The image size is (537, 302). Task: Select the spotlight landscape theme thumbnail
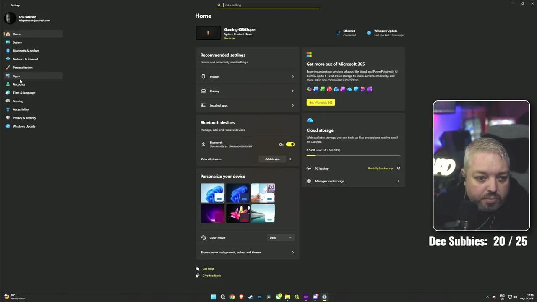coord(263,193)
